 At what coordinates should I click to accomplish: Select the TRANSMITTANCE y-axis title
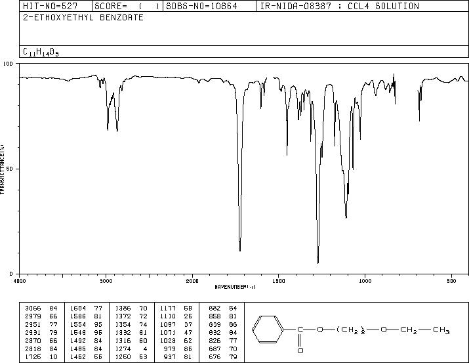(x=2, y=169)
